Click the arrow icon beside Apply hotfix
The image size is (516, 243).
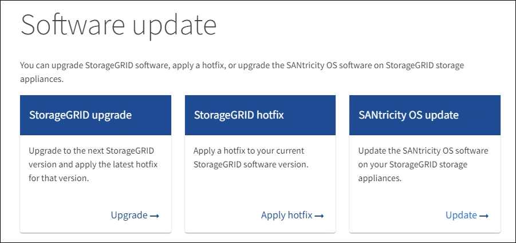coord(319,216)
